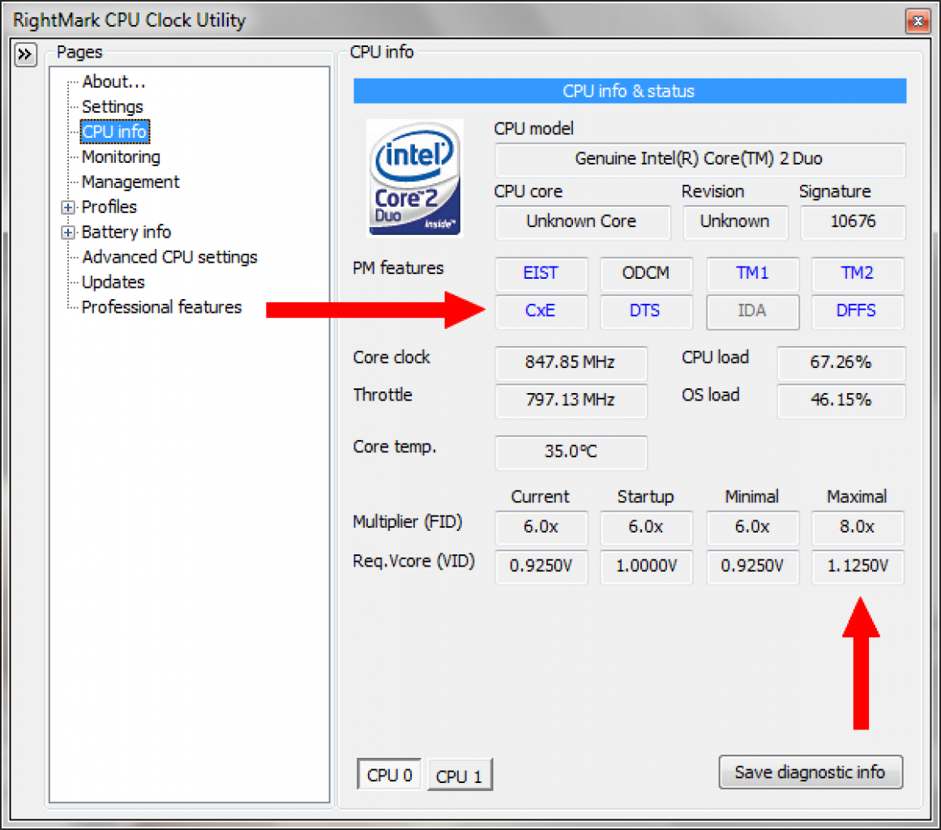941x830 pixels.
Task: Expand the Profiles tree node
Action: (x=68, y=207)
